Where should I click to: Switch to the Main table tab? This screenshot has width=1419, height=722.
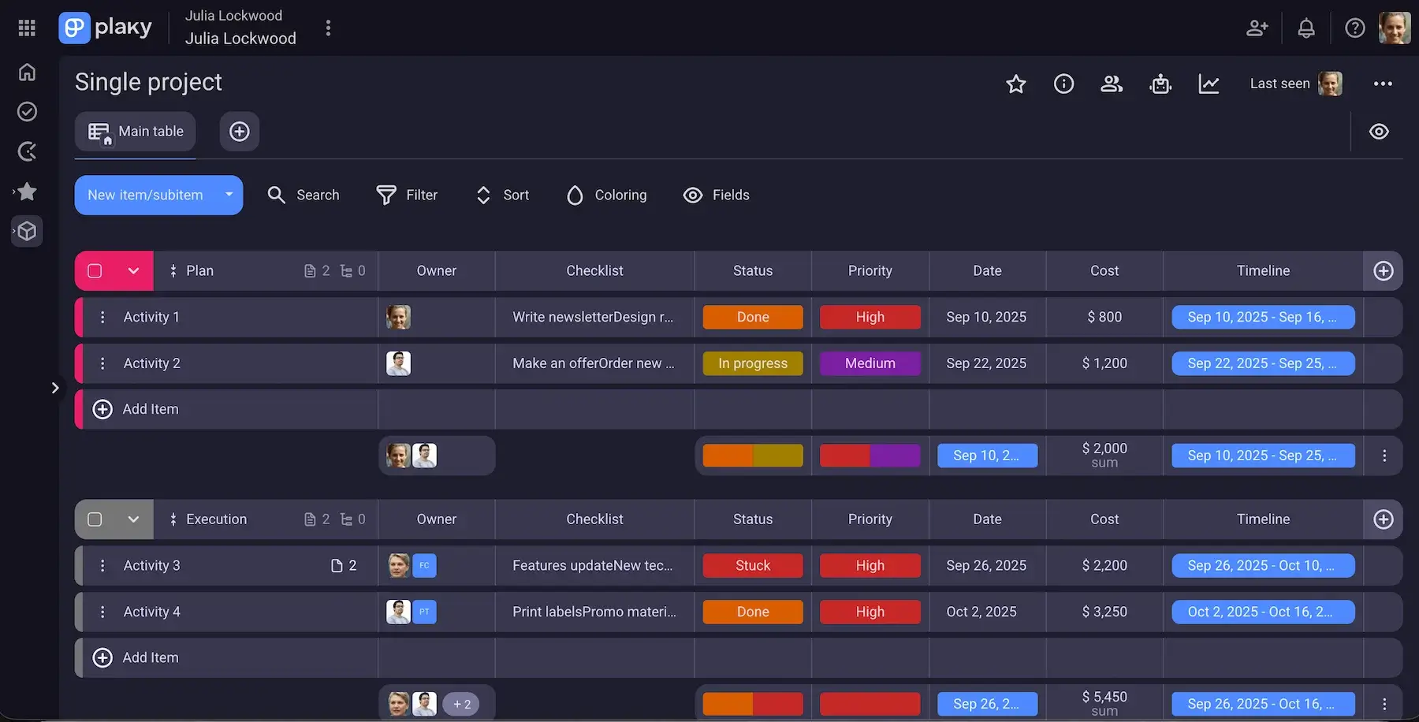click(x=135, y=131)
